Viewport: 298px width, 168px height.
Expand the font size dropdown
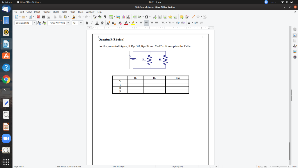point(81,23)
